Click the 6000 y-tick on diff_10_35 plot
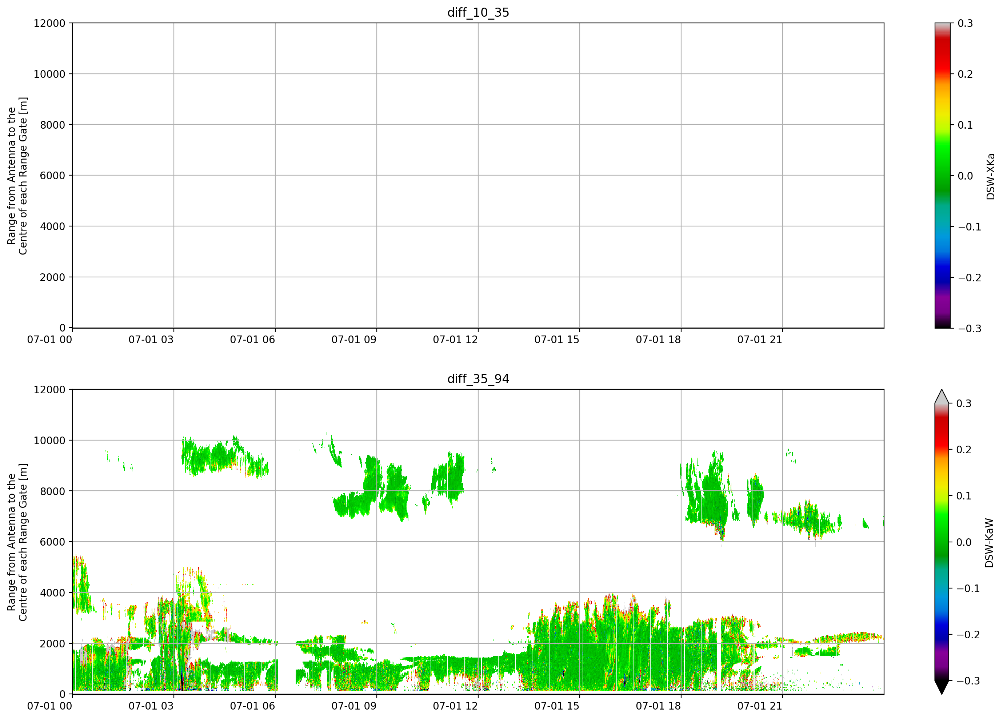1003x719 pixels. 53,176
